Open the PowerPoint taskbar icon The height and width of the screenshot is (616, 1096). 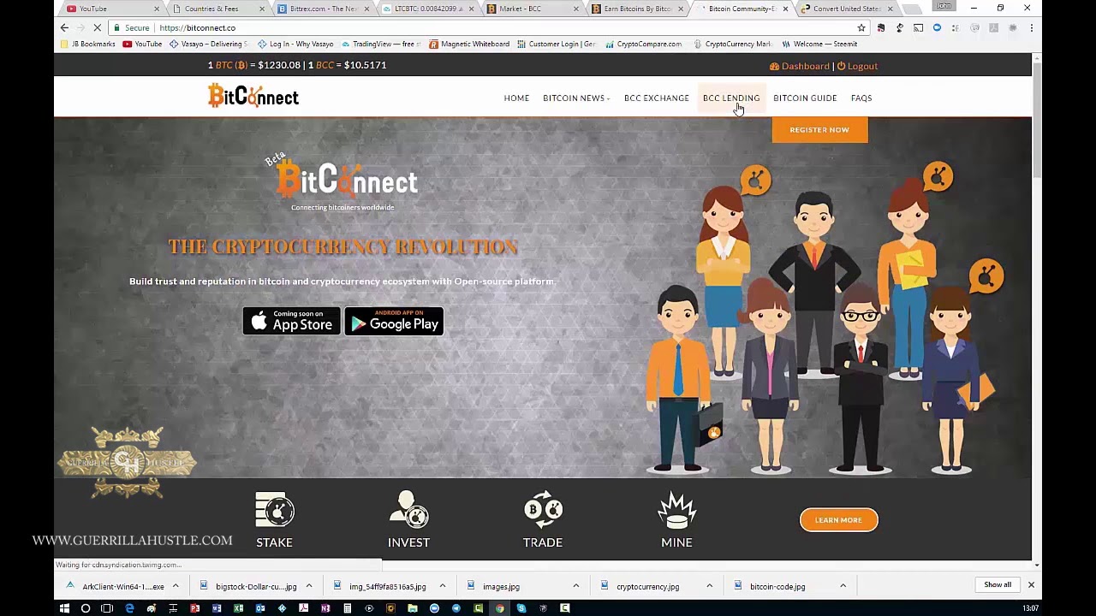194,608
